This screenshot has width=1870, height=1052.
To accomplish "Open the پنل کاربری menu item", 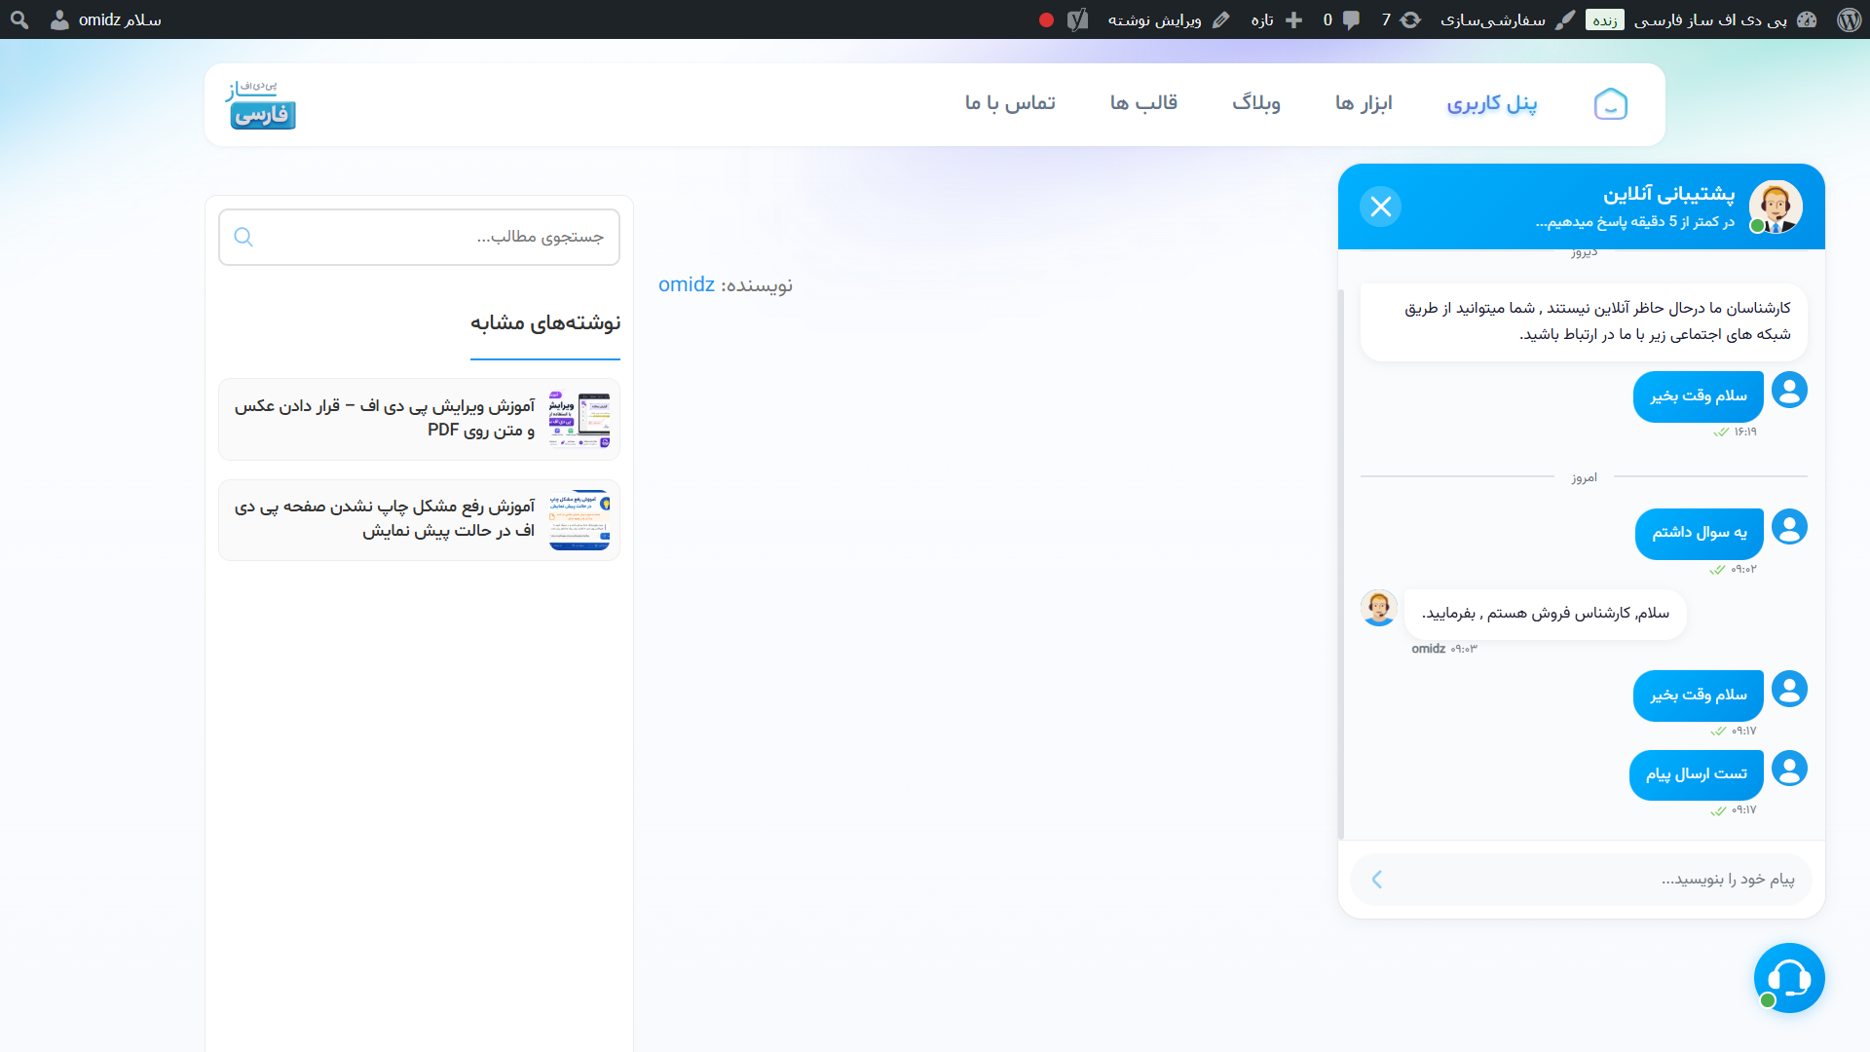I will point(1491,103).
